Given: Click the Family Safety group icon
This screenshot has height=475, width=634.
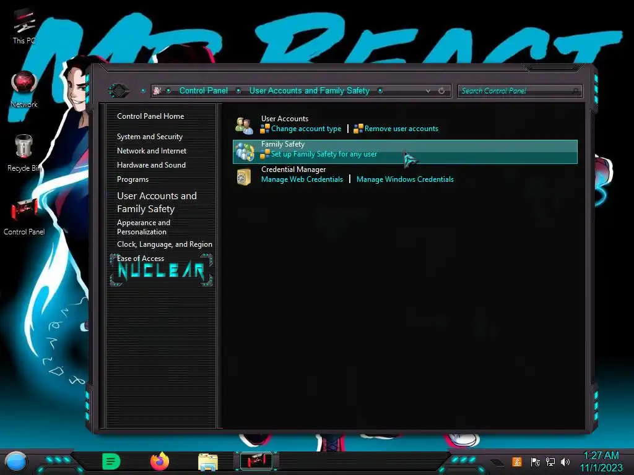Looking at the screenshot, I should tap(245, 152).
